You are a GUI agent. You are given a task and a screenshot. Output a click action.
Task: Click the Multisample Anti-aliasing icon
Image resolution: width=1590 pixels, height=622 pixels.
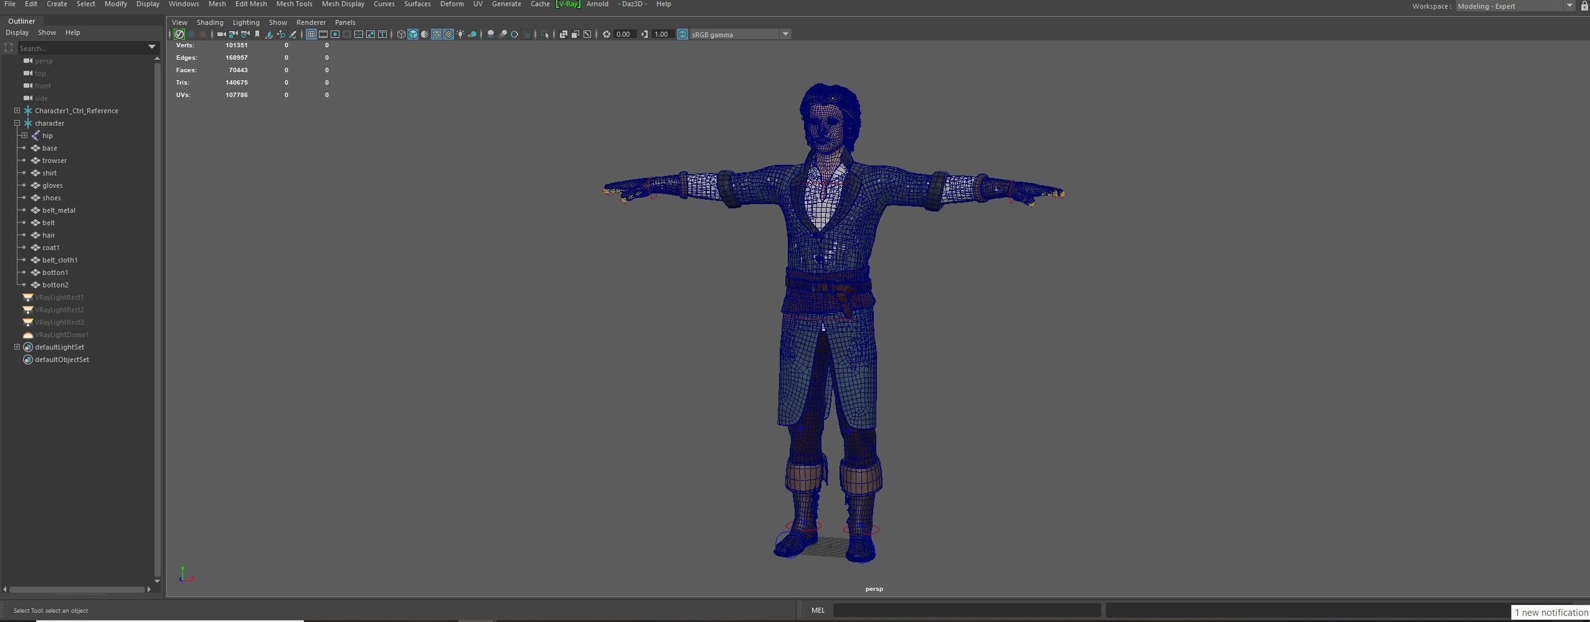514,34
